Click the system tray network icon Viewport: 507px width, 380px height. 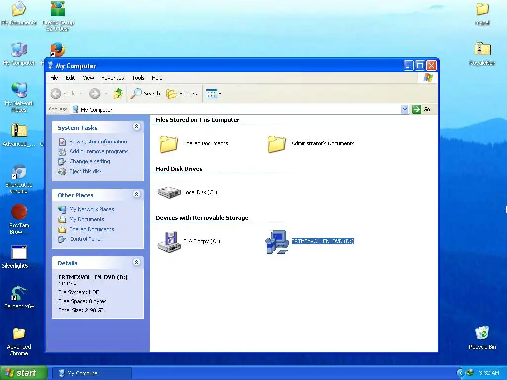coord(470,373)
